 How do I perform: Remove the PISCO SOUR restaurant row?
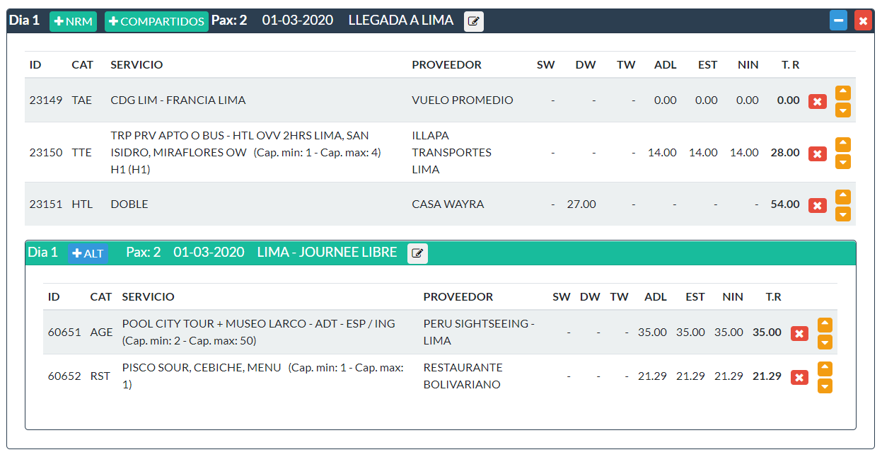click(x=799, y=377)
